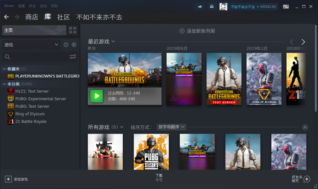Screen dimensions: 318x189
Task: Open PUBG Season 6 tile in All Games
Action: pos(151,152)
